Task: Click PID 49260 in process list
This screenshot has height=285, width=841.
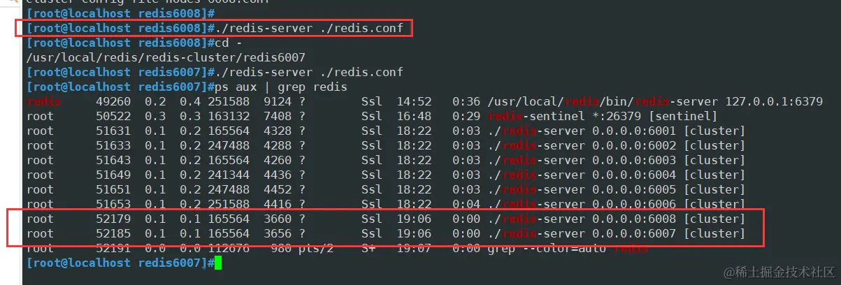Action: pyautogui.click(x=113, y=102)
